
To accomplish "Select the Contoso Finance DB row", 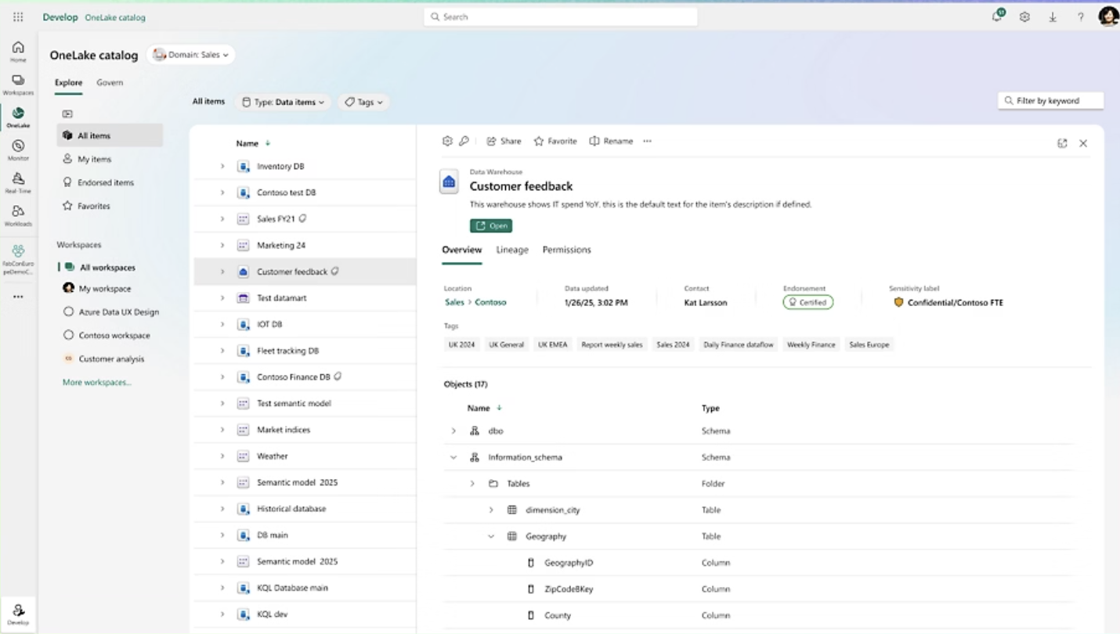I will (x=305, y=376).
